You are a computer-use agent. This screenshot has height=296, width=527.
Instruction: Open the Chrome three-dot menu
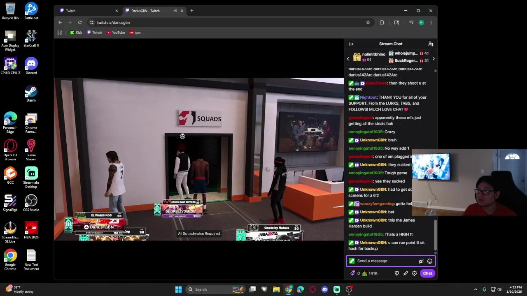point(431,23)
